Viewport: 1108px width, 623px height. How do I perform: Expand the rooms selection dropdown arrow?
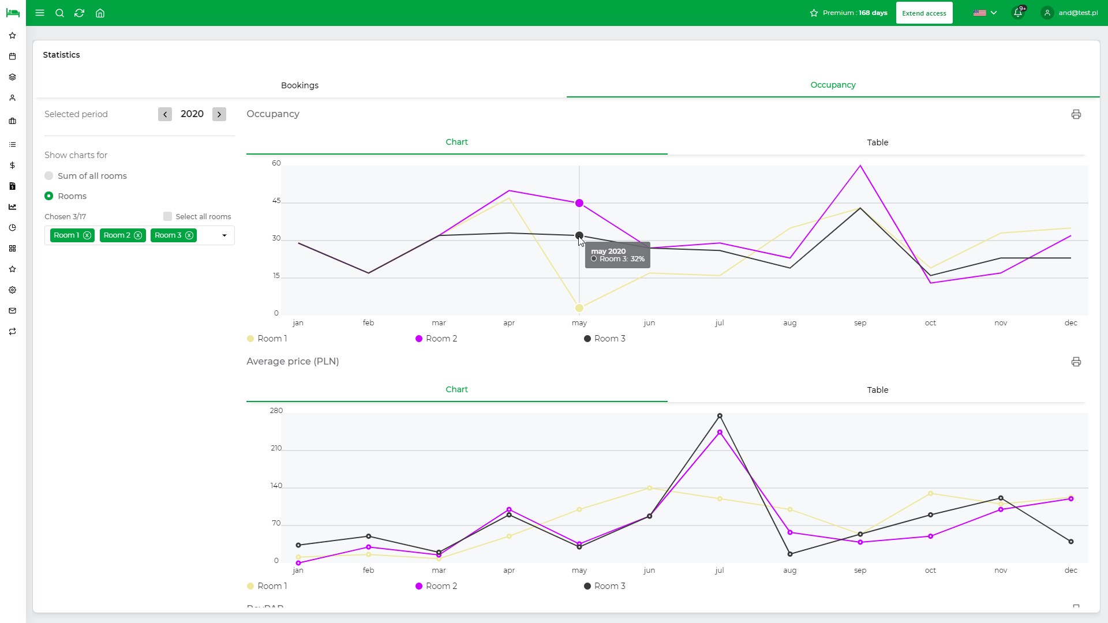(224, 235)
